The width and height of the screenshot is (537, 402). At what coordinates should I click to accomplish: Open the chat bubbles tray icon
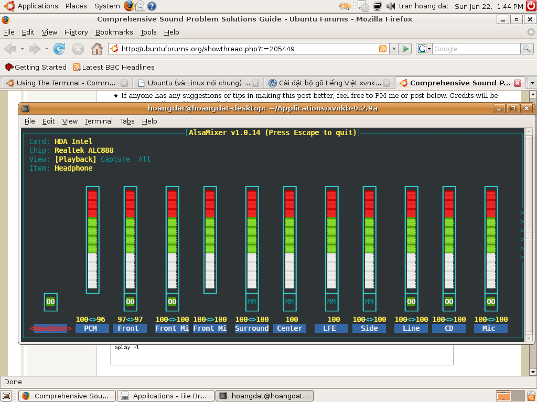[363, 6]
